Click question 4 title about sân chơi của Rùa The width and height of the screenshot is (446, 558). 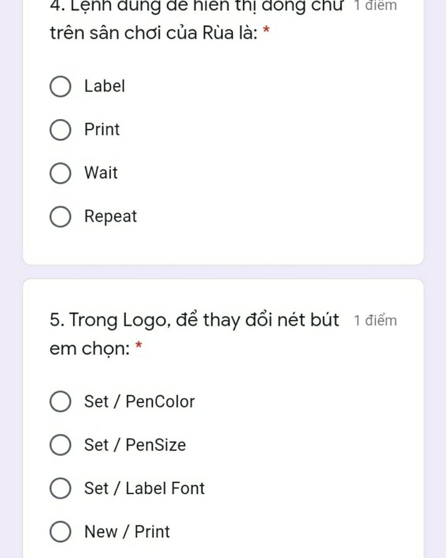tap(196, 20)
